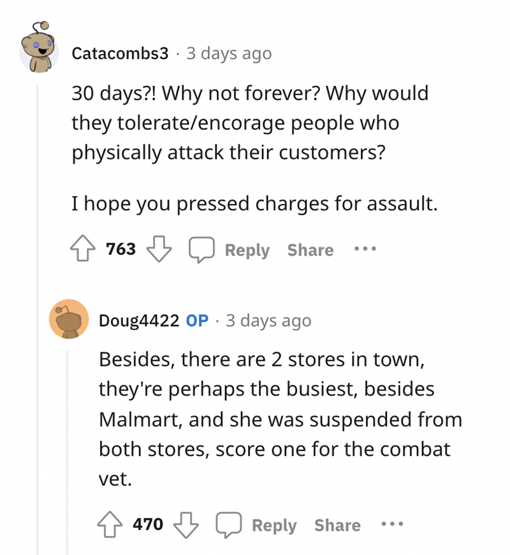Click the 763 vote score

[x=121, y=249]
